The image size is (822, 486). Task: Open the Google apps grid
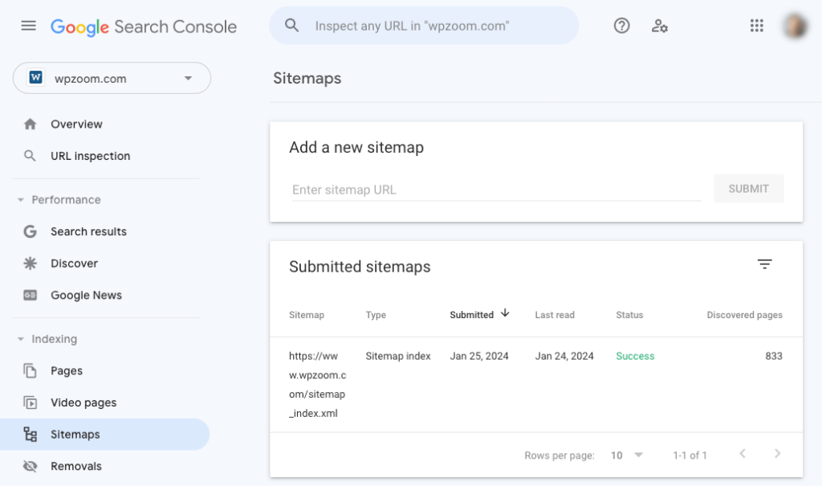(x=756, y=25)
